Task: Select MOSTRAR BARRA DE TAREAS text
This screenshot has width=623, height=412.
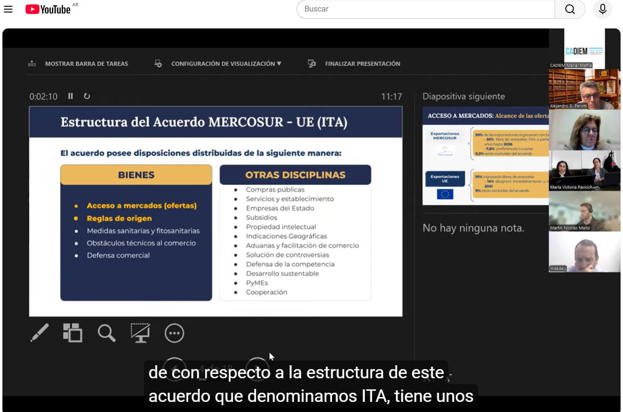Action: click(87, 64)
